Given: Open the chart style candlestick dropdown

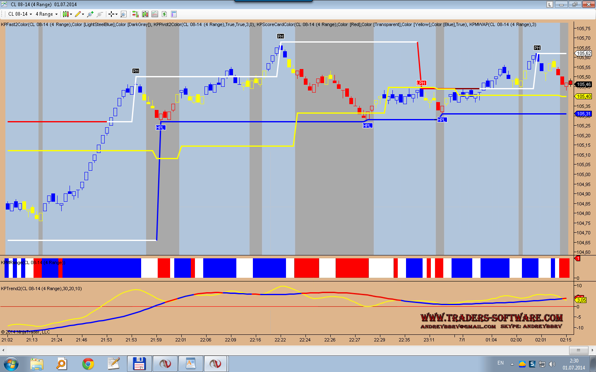Looking at the screenshot, I should click(67, 14).
